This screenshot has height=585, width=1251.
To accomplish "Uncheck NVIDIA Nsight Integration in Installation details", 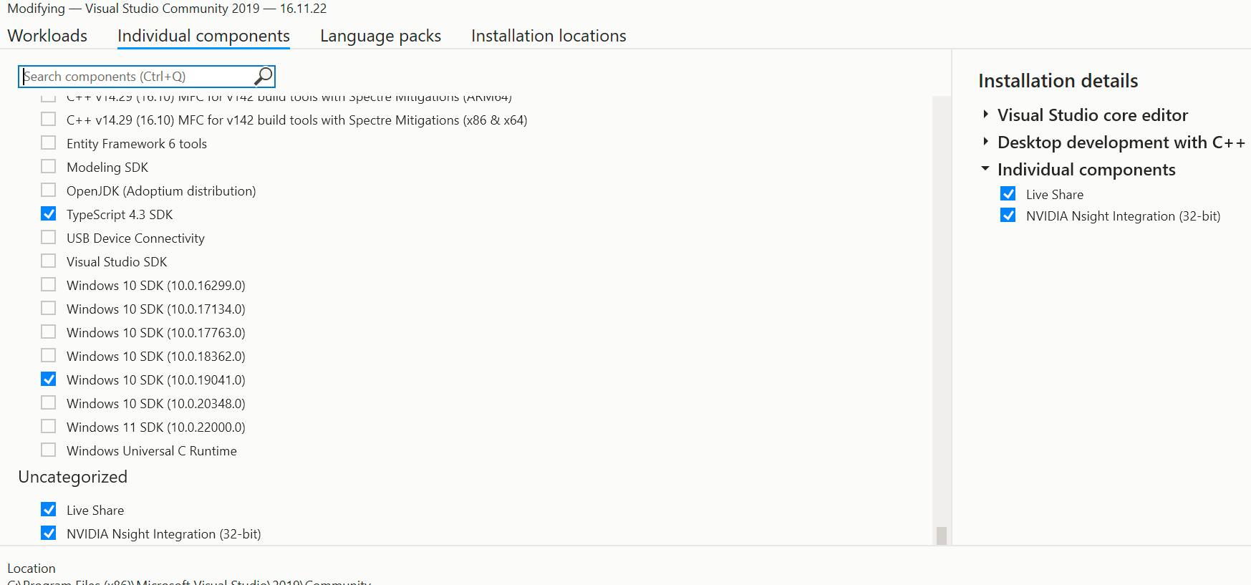I will [x=1008, y=215].
